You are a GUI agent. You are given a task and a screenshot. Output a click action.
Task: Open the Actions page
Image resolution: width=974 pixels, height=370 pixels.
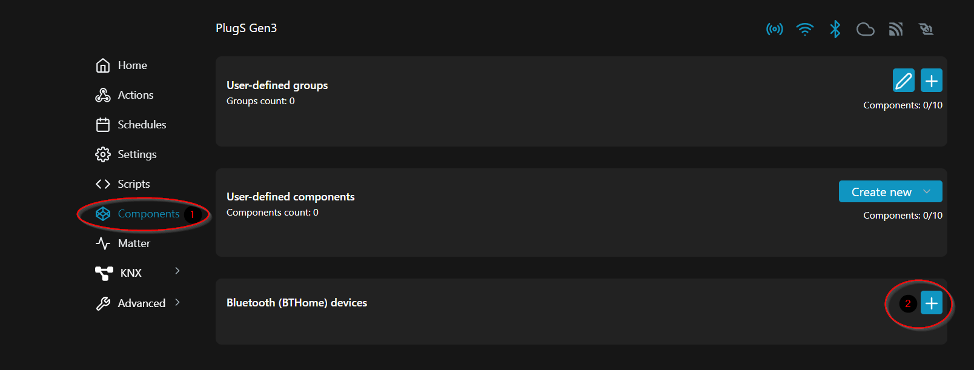click(135, 95)
